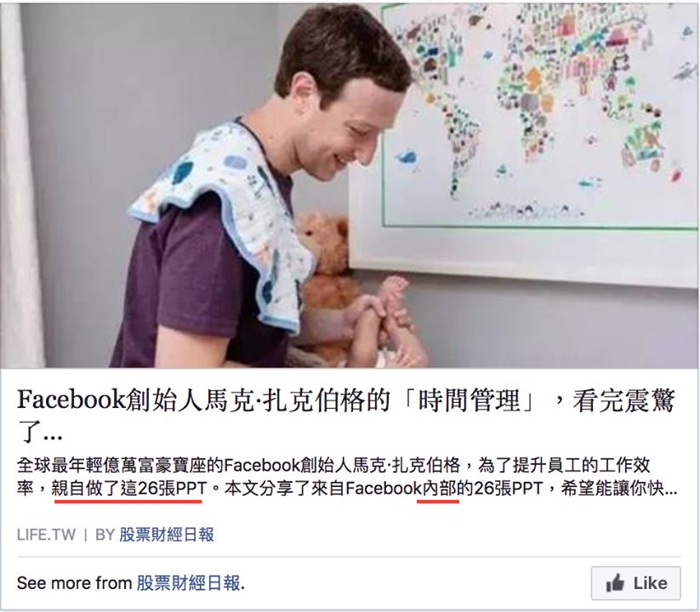700x612 pixels.
Task: Click the truncation ellipsis ending the description
Action: [670, 490]
